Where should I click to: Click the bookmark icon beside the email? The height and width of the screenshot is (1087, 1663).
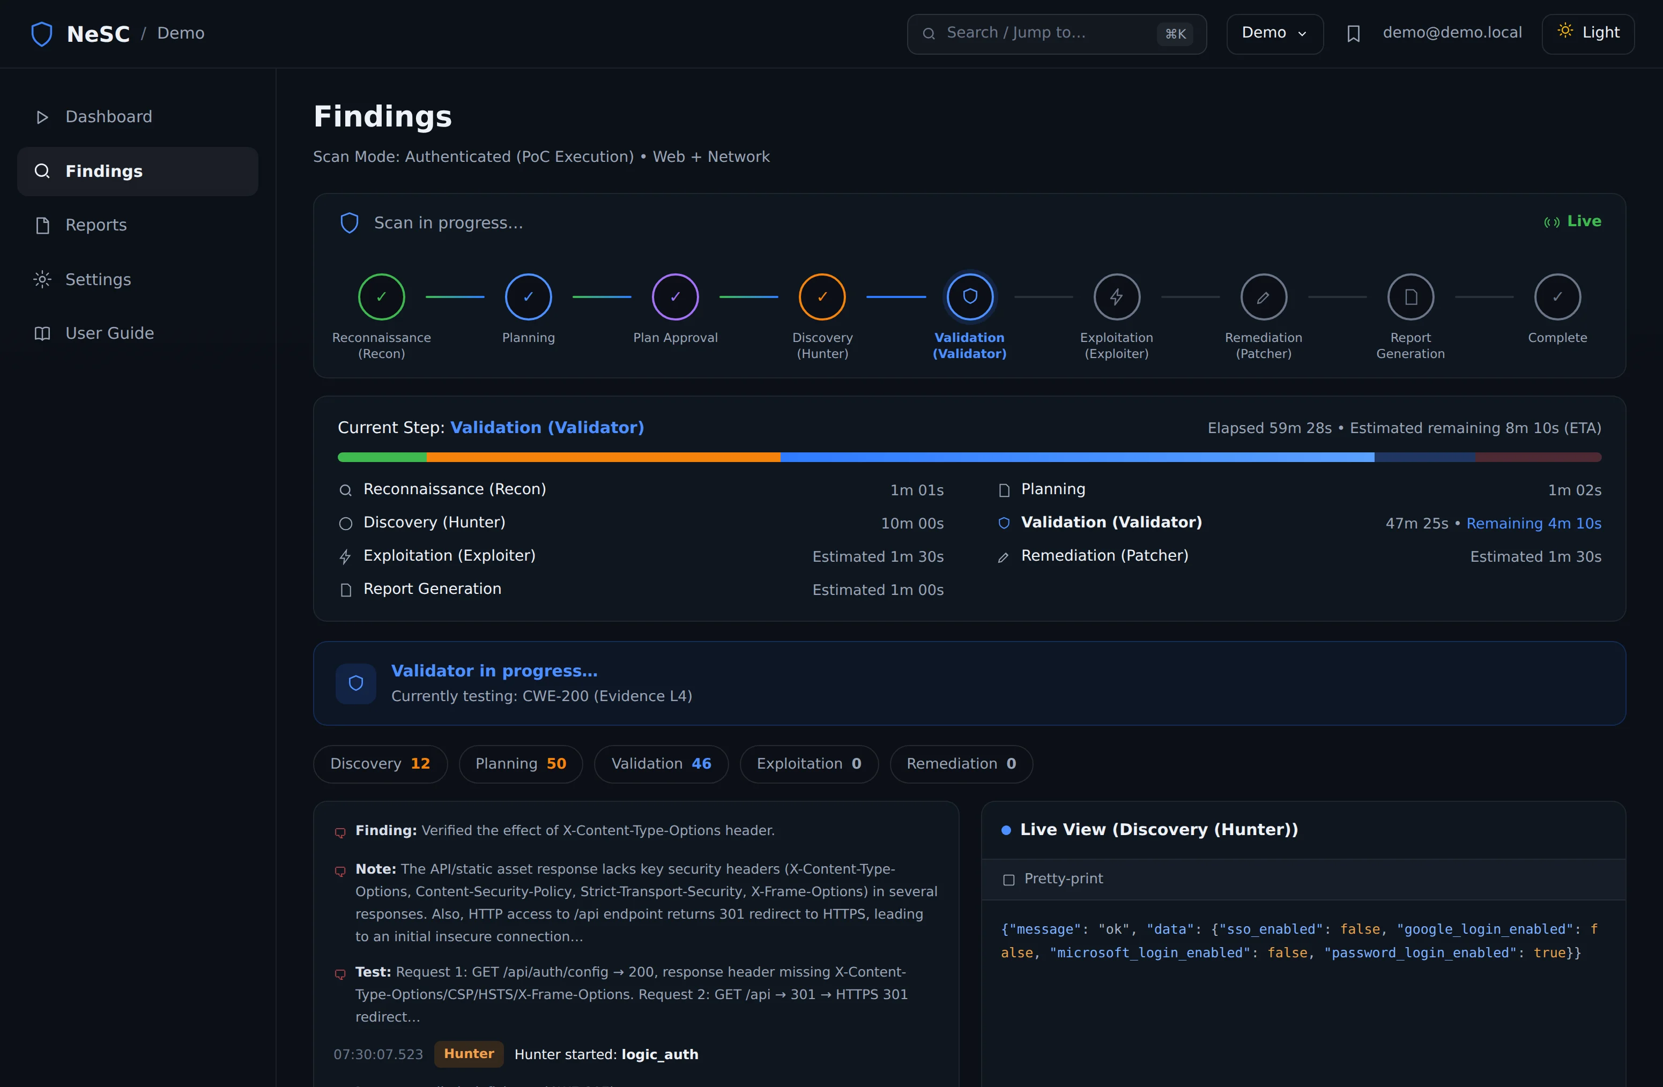[1354, 34]
